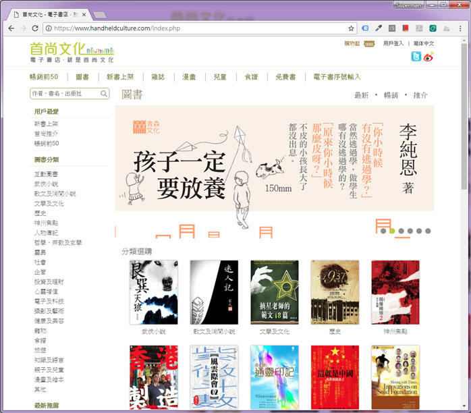Image resolution: width=471 pixels, height=413 pixels.
Task: Open the 新書上架 navigation item
Action: (120, 77)
